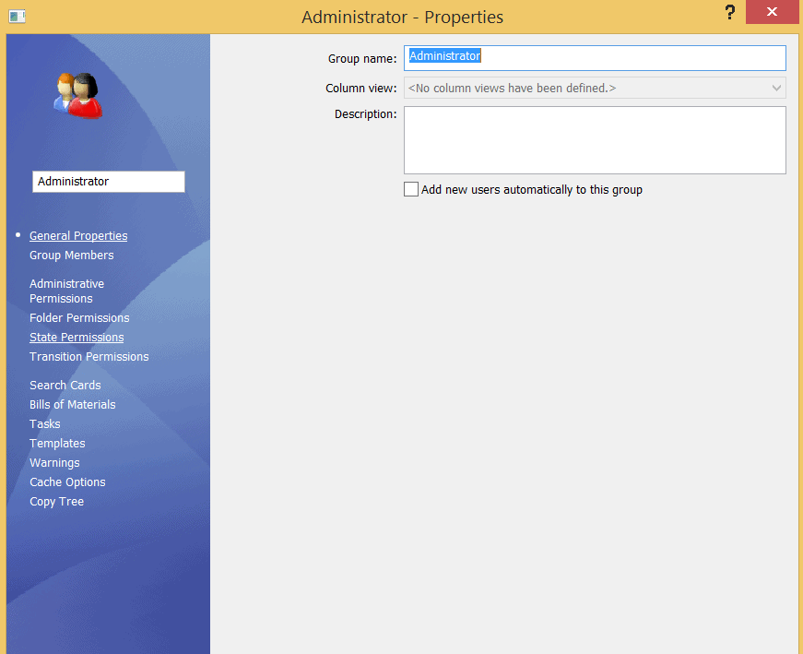Viewport: 803px width, 654px height.
Task: Click the help question mark button
Action: point(729,13)
